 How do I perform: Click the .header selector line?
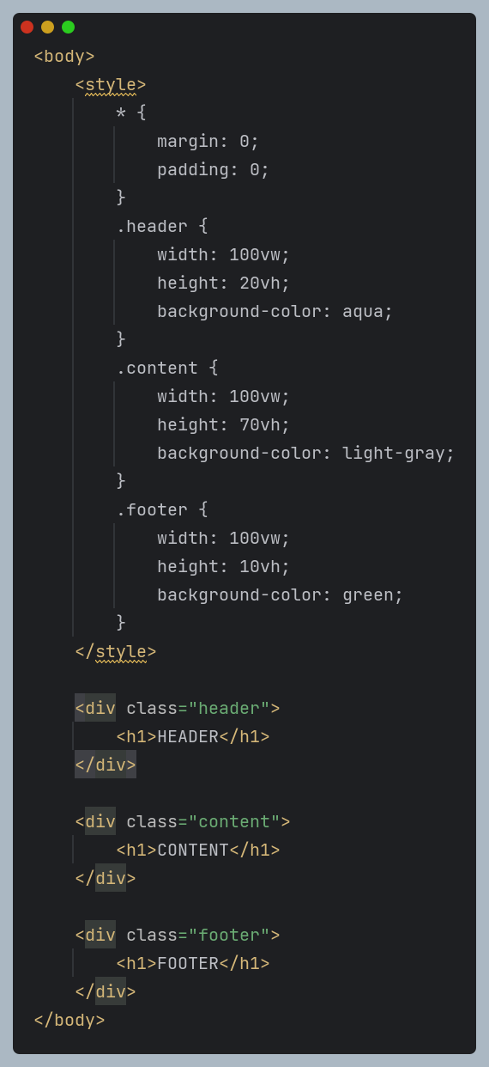pos(162,227)
